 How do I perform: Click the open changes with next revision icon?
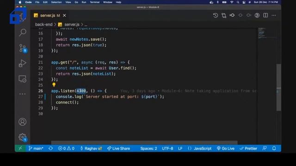249,15
